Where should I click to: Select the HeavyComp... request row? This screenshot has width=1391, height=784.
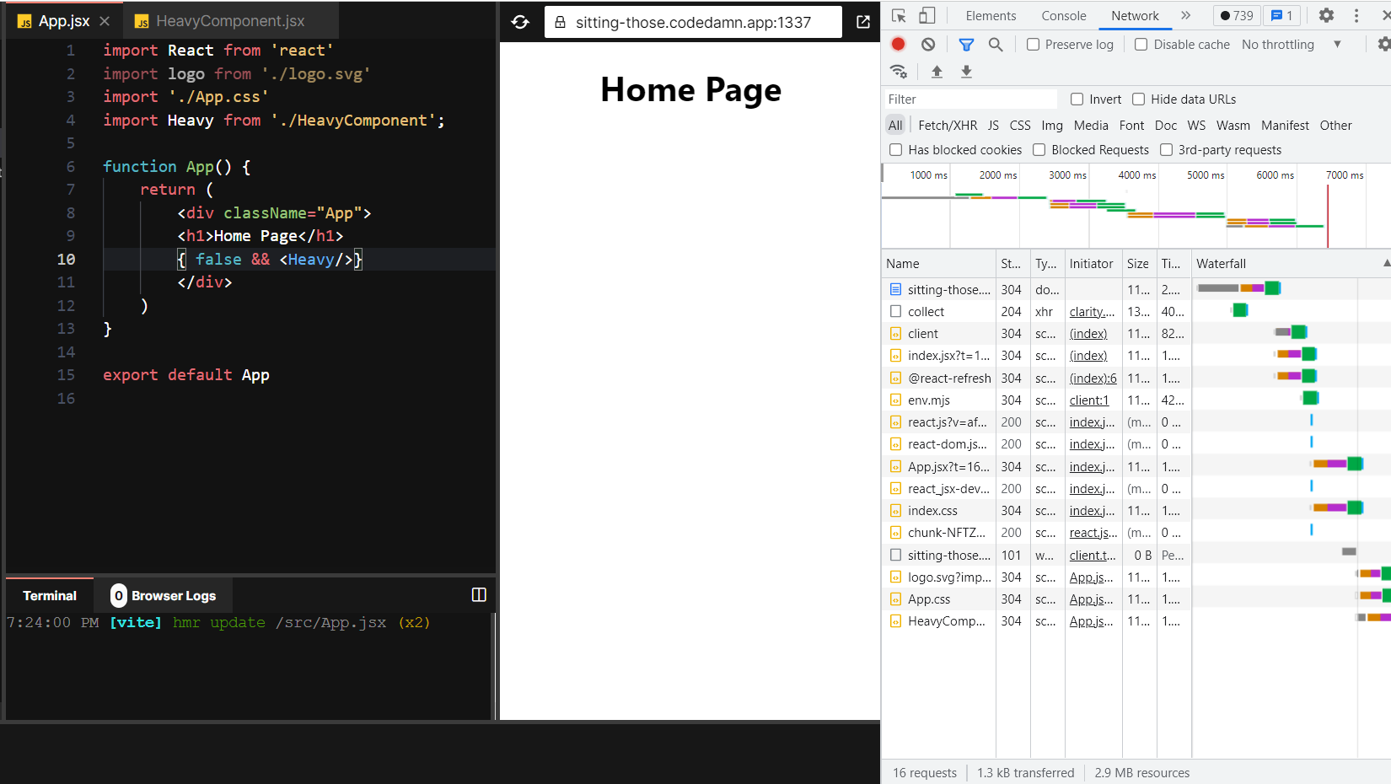pyautogui.click(x=1136, y=620)
